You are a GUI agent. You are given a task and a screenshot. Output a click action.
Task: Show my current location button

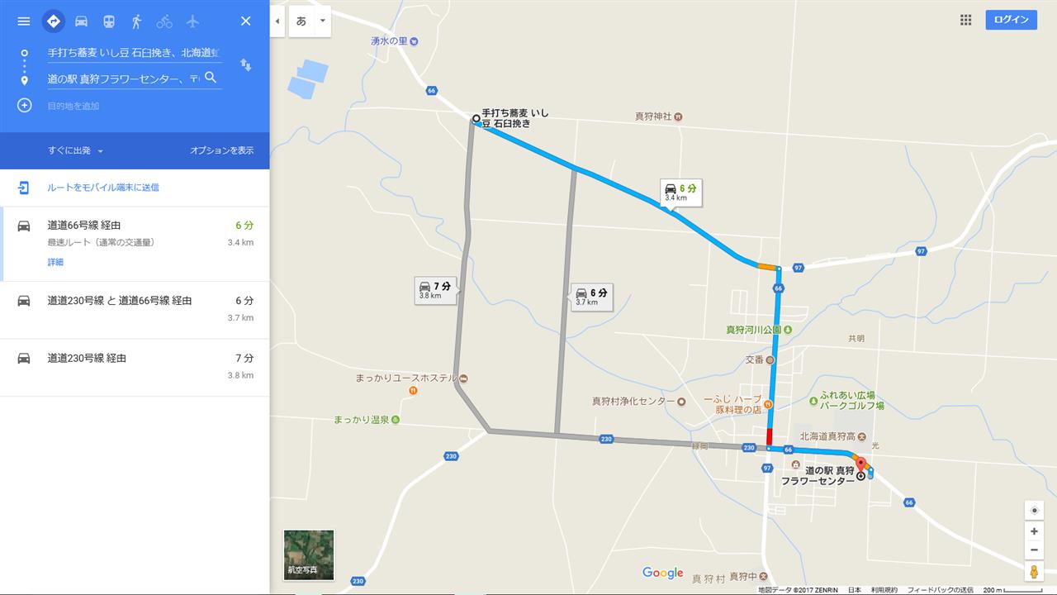tap(1034, 511)
